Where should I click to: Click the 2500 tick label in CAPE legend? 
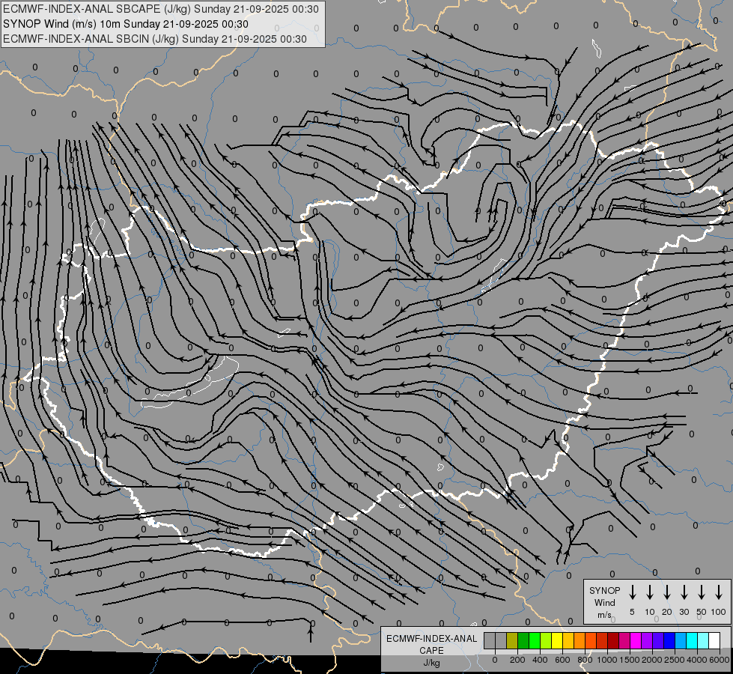coord(675,660)
